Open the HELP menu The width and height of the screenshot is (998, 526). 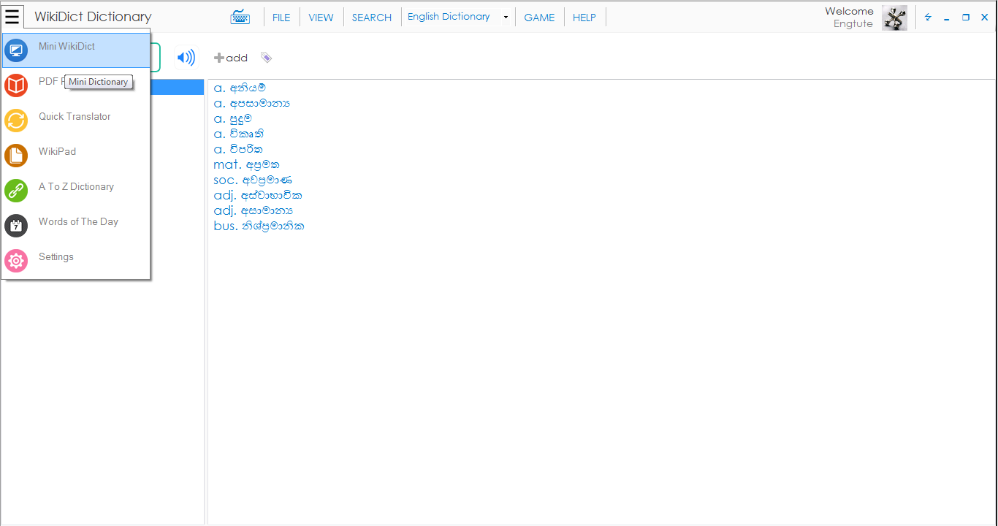click(584, 18)
